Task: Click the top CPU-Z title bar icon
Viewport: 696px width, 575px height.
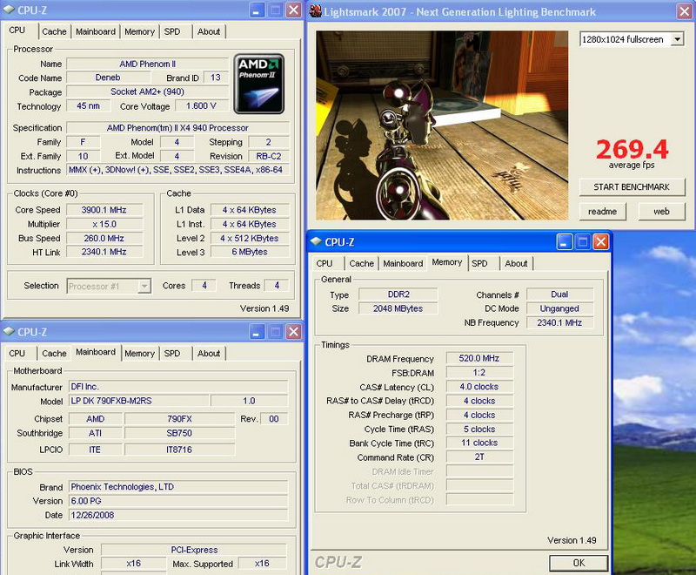Action: 9,10
